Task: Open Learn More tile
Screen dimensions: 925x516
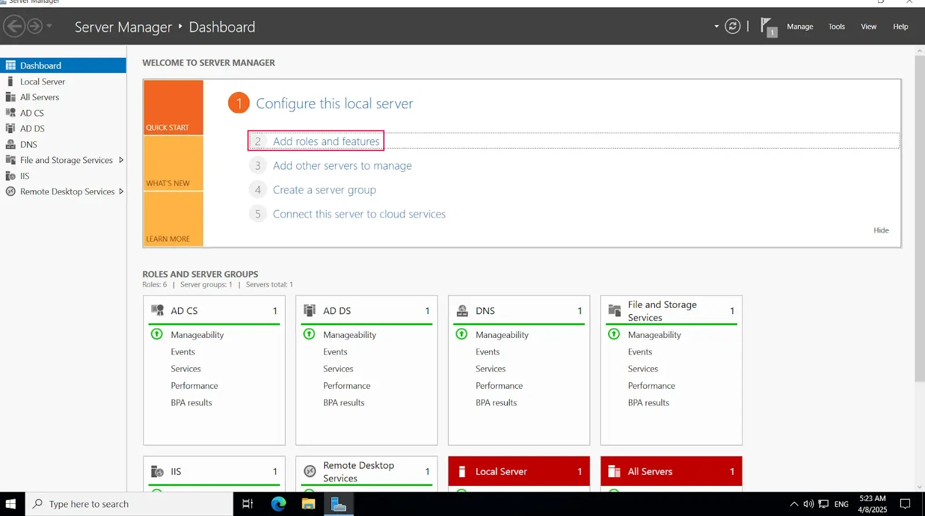Action: (173, 219)
